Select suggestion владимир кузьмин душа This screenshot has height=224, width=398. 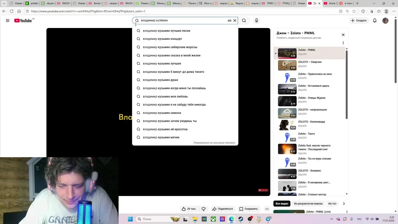click(x=185, y=80)
